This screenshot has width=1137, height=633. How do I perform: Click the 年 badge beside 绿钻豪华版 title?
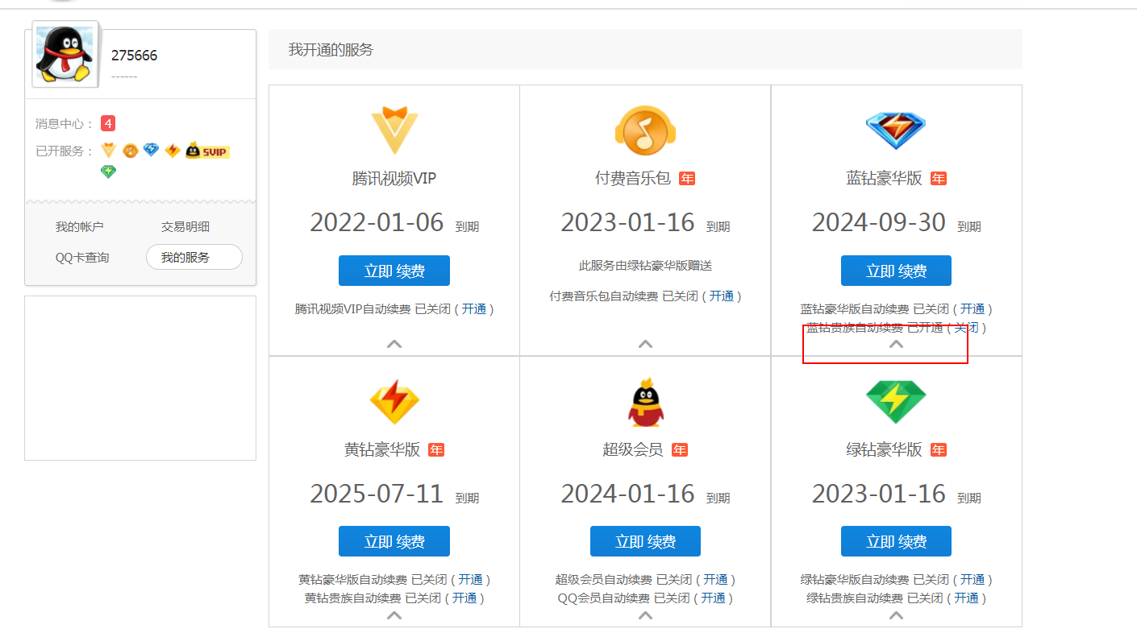pyautogui.click(x=939, y=449)
